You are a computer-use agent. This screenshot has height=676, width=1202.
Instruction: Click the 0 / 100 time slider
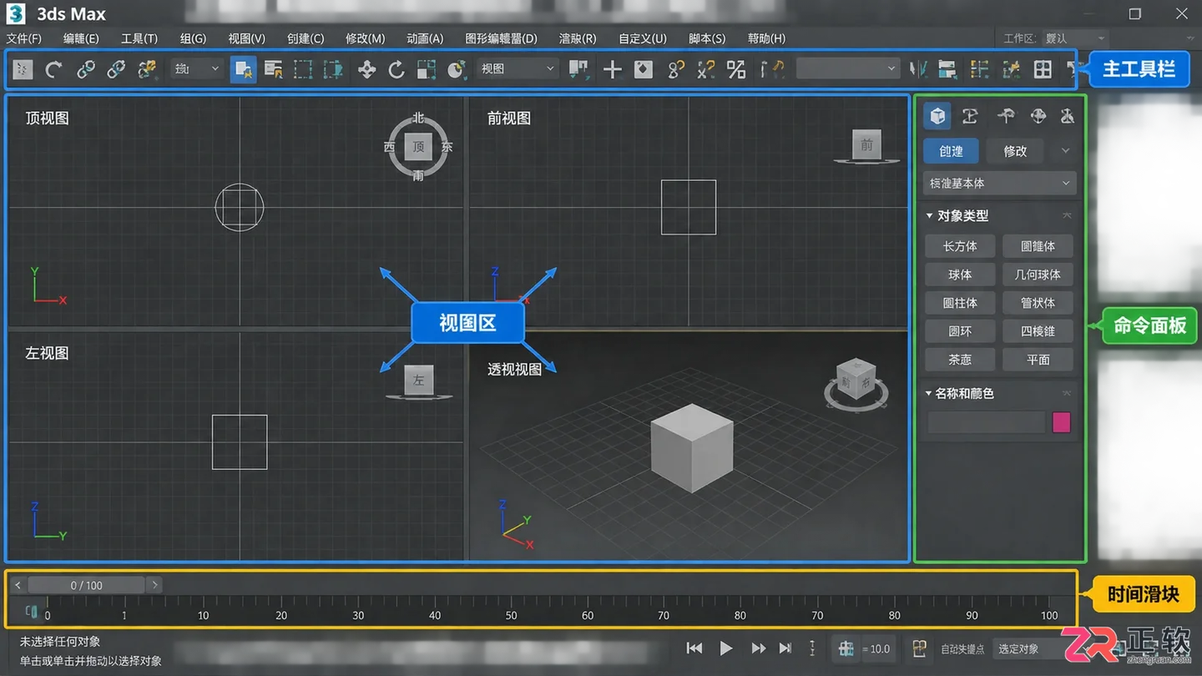point(86,585)
